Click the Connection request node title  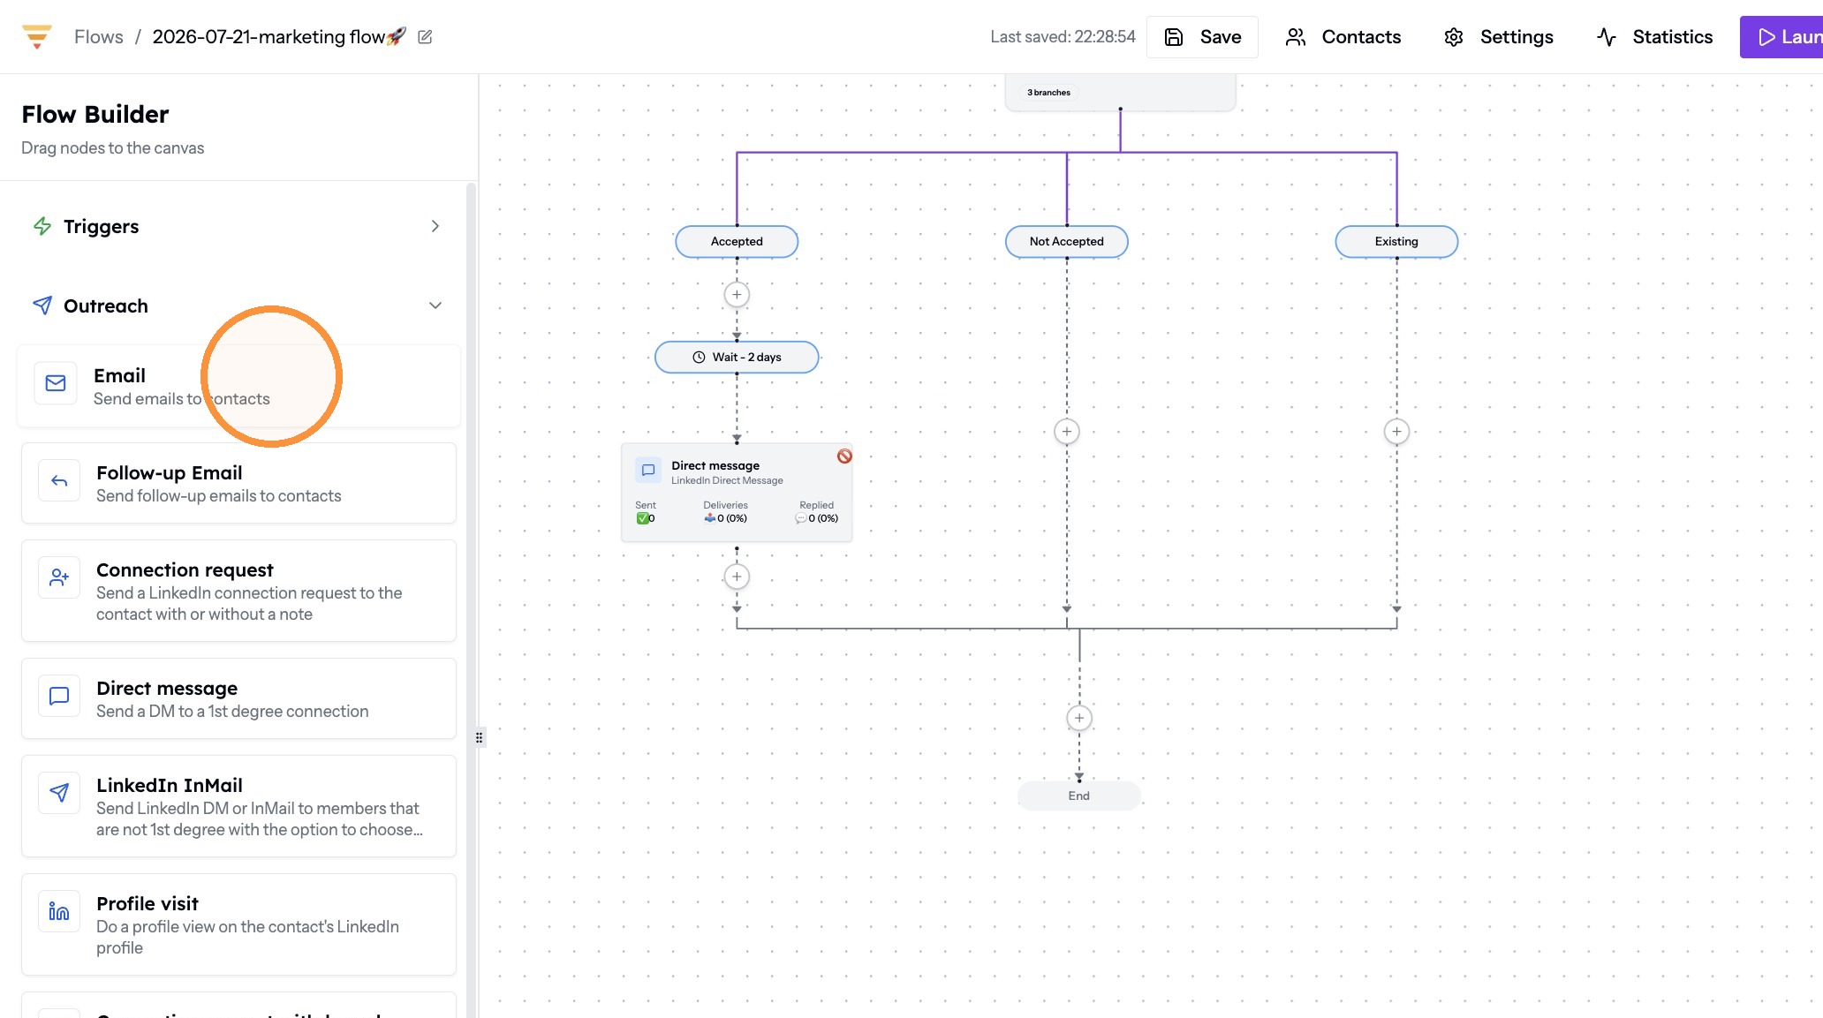pyautogui.click(x=185, y=569)
